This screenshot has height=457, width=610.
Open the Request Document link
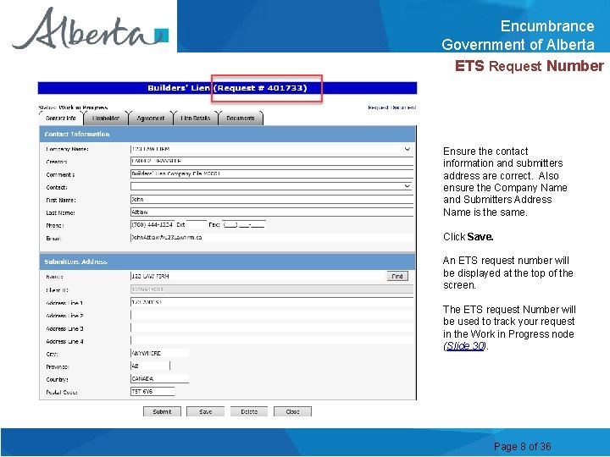pyautogui.click(x=391, y=107)
